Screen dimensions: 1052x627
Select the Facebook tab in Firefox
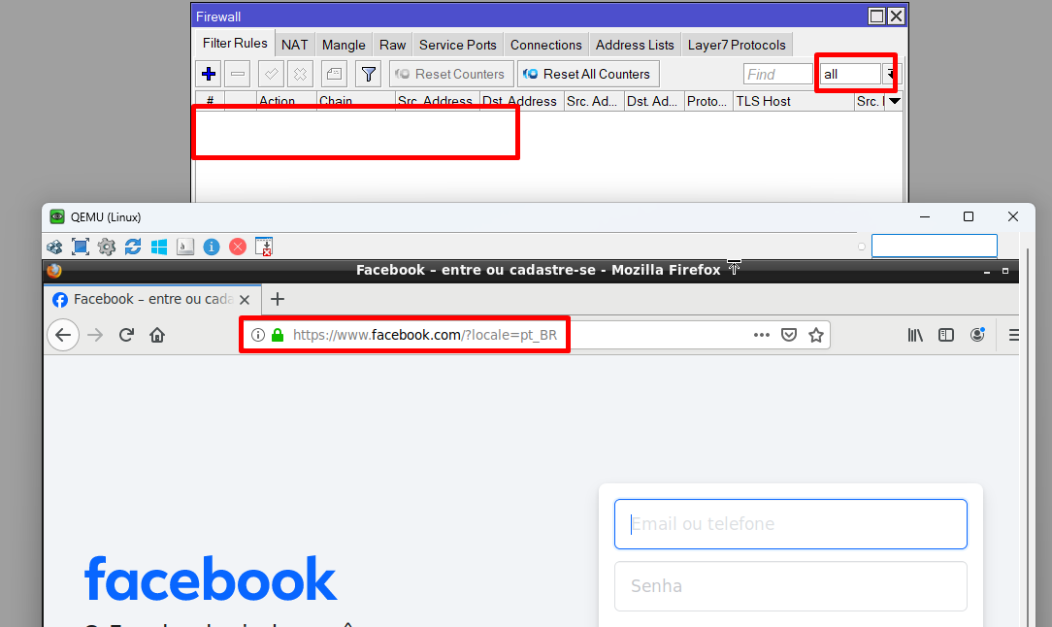[x=152, y=299]
